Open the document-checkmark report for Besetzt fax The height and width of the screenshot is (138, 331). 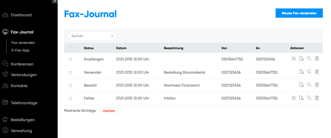[301, 85]
